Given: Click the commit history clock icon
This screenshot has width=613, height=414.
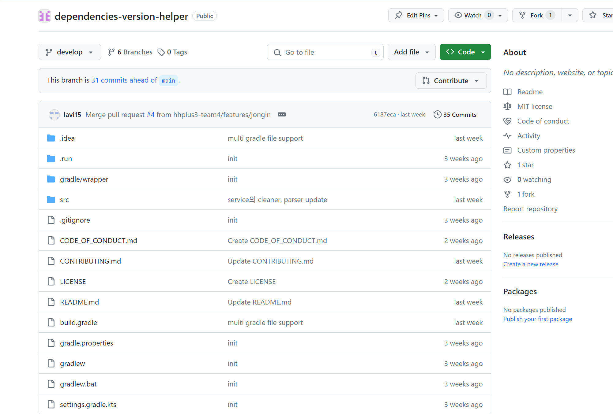Looking at the screenshot, I should (437, 114).
